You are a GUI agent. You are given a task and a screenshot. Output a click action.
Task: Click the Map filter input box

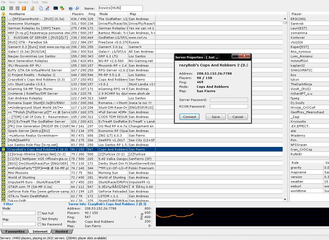point(19,224)
